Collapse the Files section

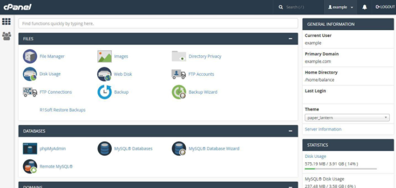pyautogui.click(x=290, y=38)
